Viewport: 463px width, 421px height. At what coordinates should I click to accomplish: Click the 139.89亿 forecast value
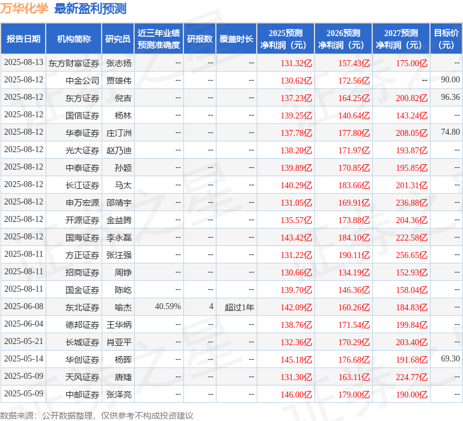[x=296, y=168]
